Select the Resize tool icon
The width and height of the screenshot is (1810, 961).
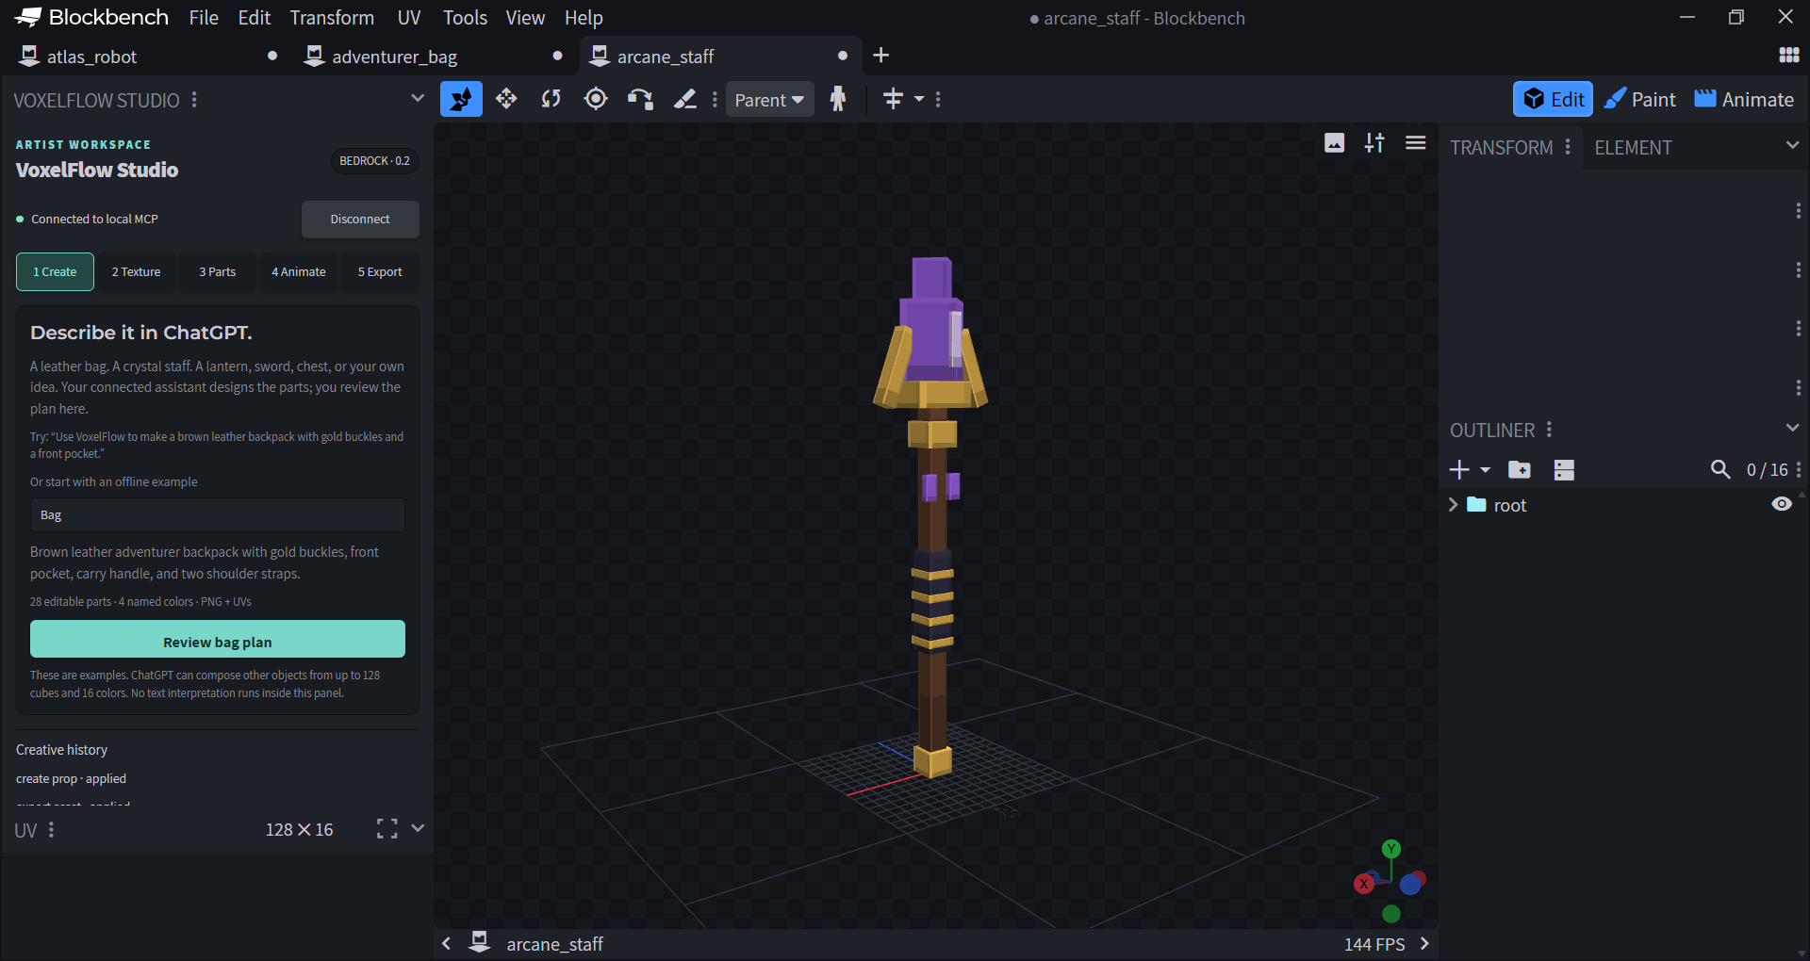pyautogui.click(x=506, y=99)
